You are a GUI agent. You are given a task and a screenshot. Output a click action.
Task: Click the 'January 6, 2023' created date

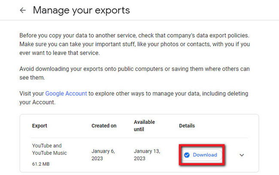pos(103,155)
